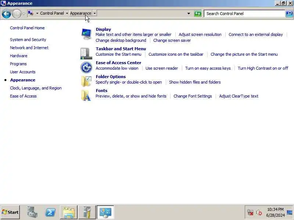Launch PowerShell from the taskbar
The width and height of the screenshot is (294, 220).
point(50,212)
